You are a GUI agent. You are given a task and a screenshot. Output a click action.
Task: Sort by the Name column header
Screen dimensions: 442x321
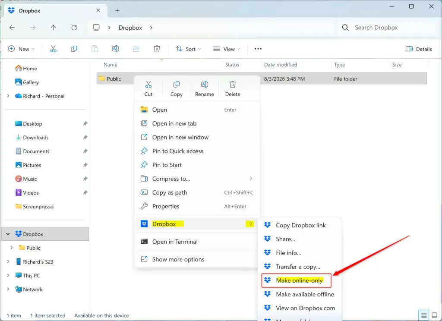pos(159,65)
